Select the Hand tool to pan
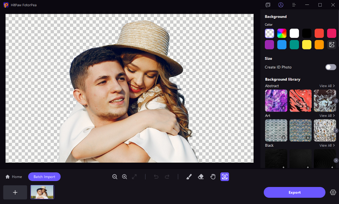Image resolution: width=339 pixels, height=204 pixels. [213, 177]
